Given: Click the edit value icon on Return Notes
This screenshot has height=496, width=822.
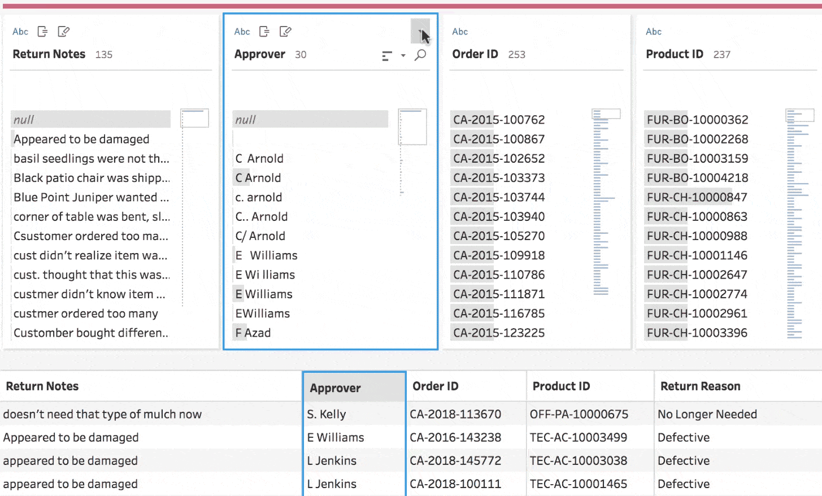Looking at the screenshot, I should 64,32.
